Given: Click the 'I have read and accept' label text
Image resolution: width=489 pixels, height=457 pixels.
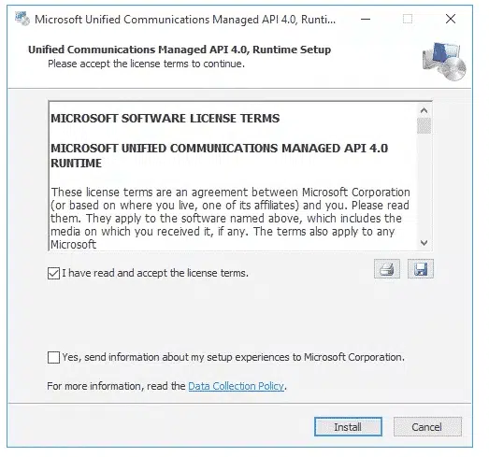Looking at the screenshot, I should tap(155, 273).
